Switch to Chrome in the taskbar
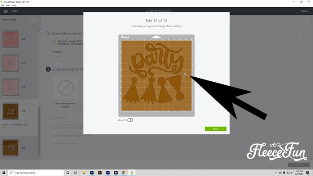The image size is (313, 176). point(124,173)
